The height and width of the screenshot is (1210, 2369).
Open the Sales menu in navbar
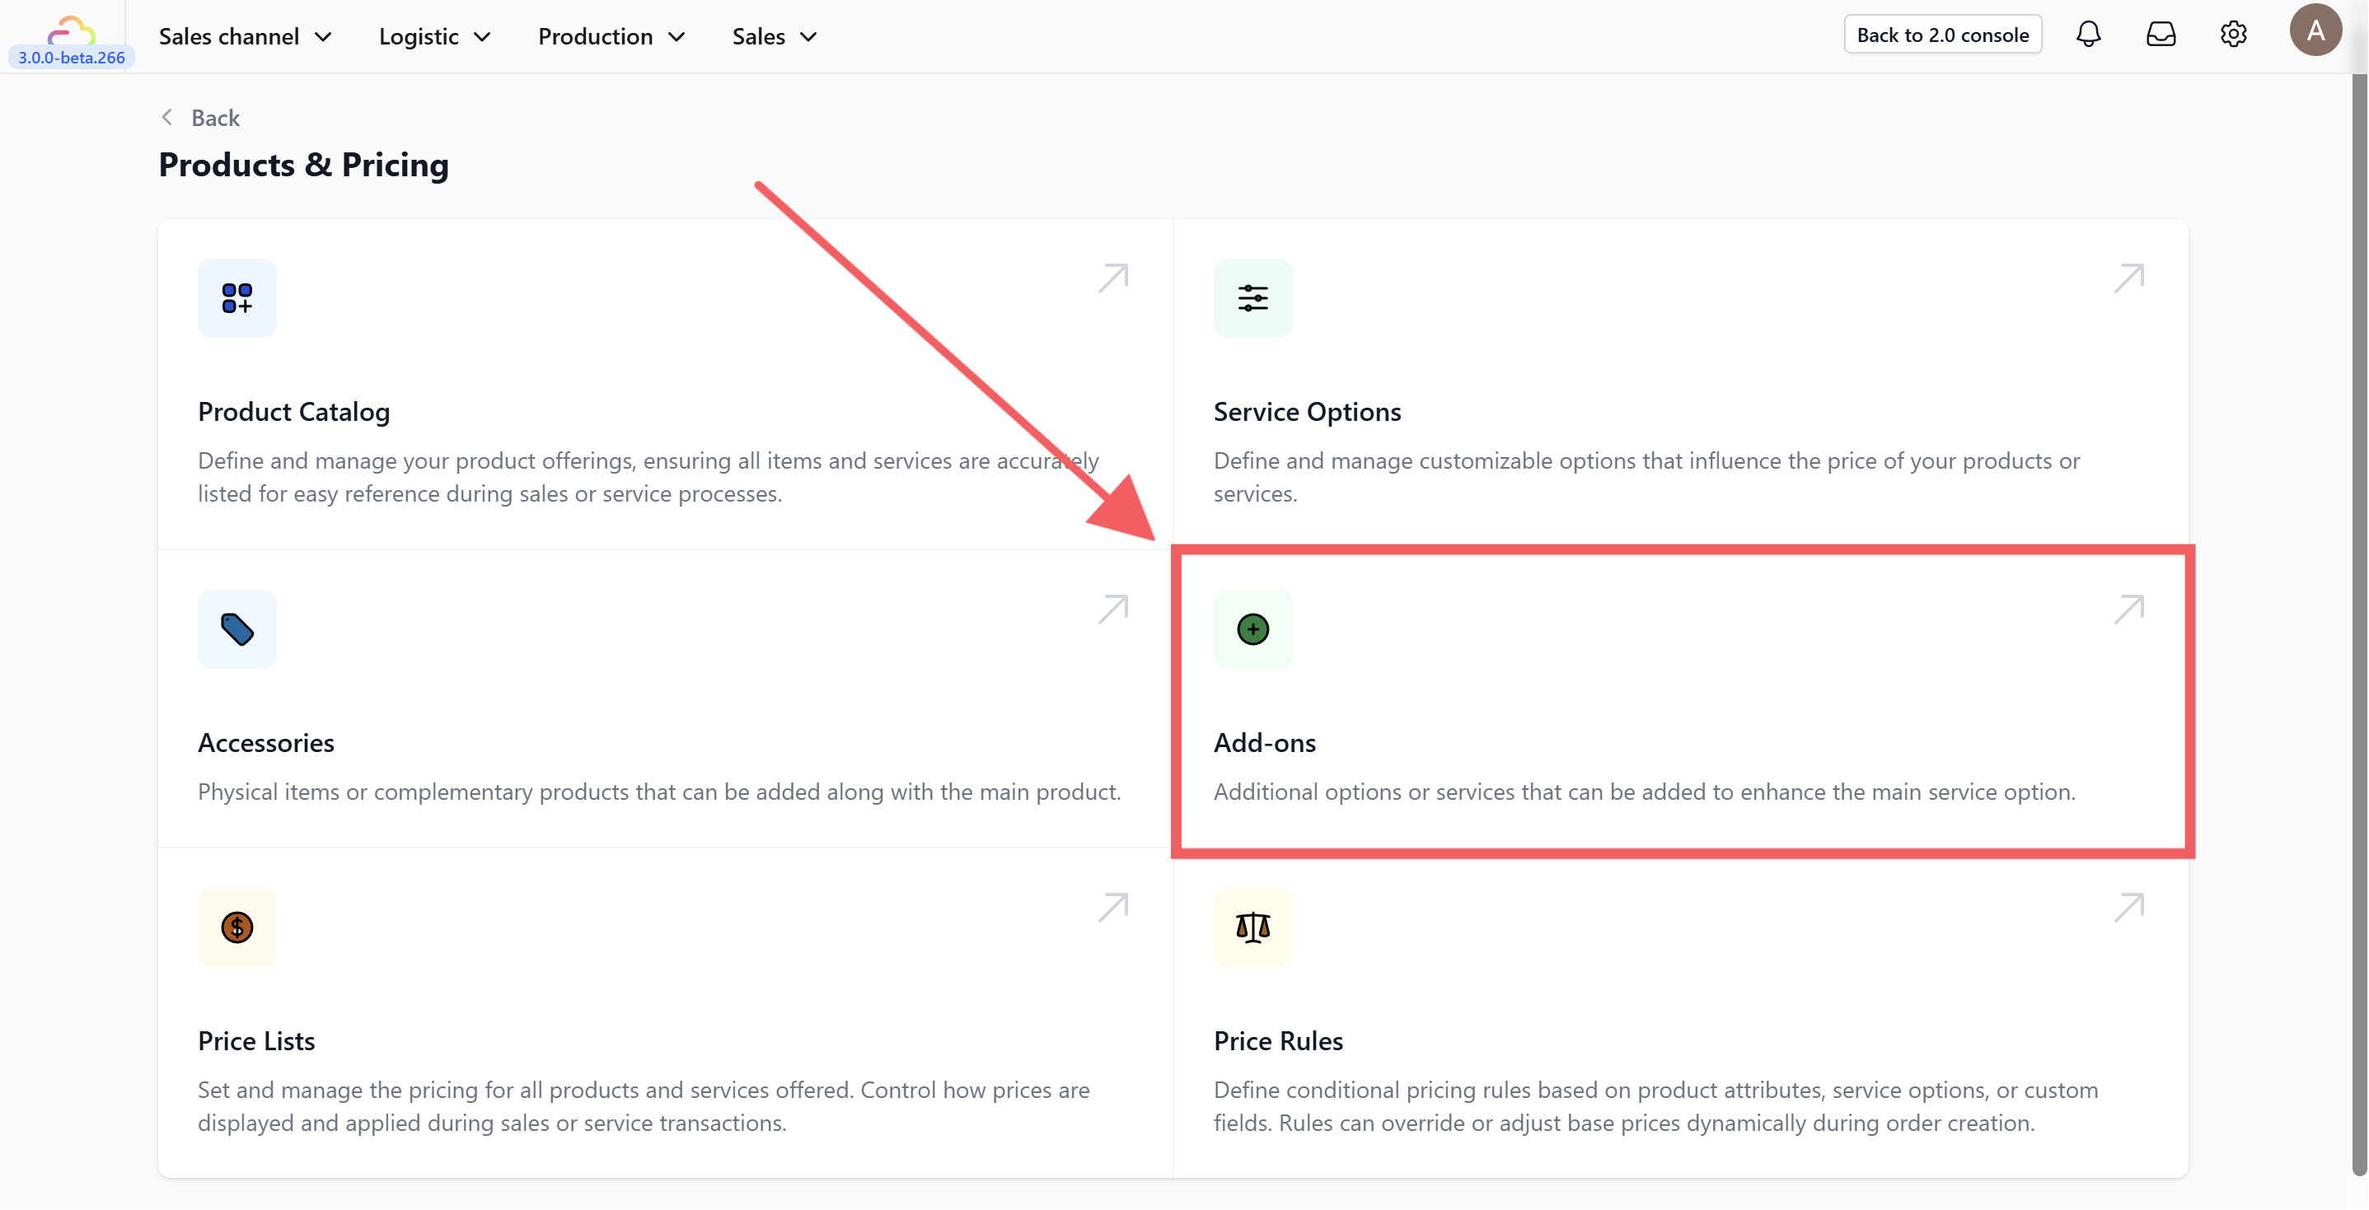[774, 37]
